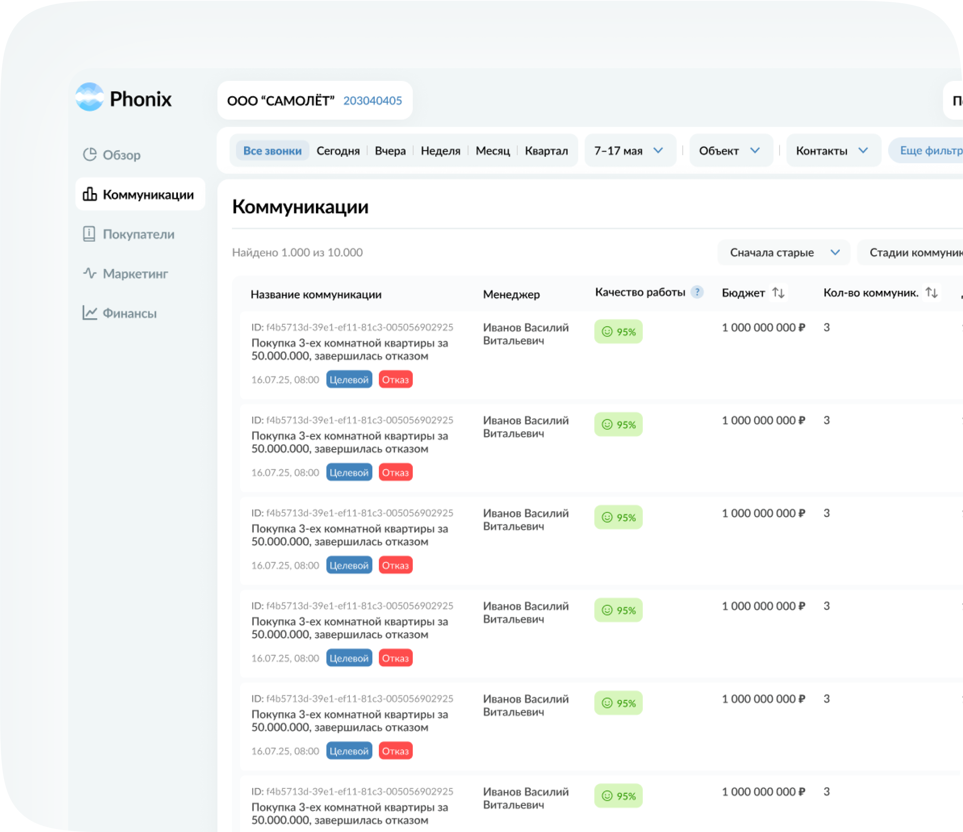963x832 pixels.
Task: Click the smiley 95% quality badge in first row
Action: click(618, 332)
